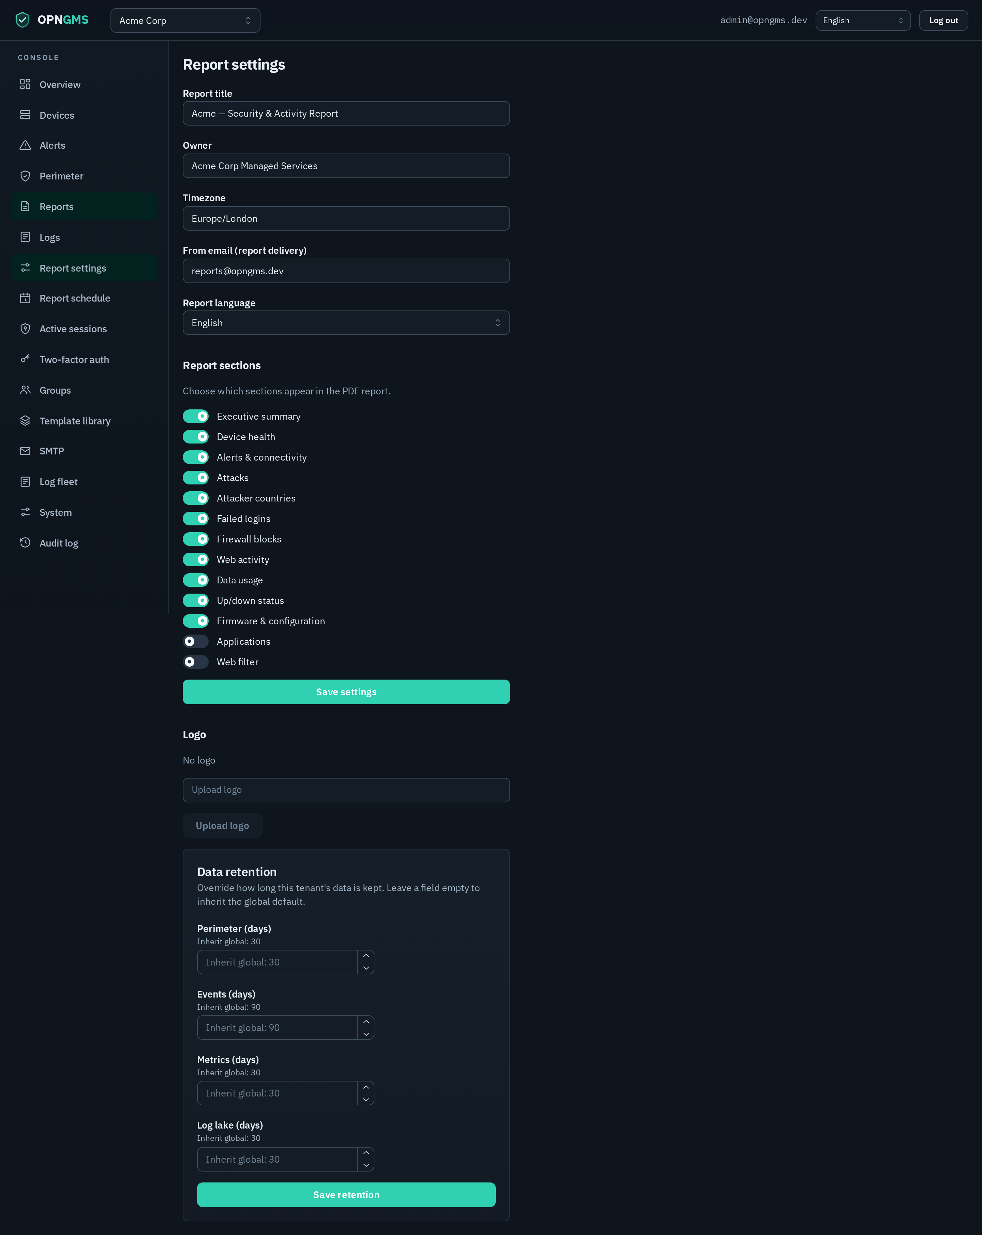Enable the Applications section toggle

[195, 642]
